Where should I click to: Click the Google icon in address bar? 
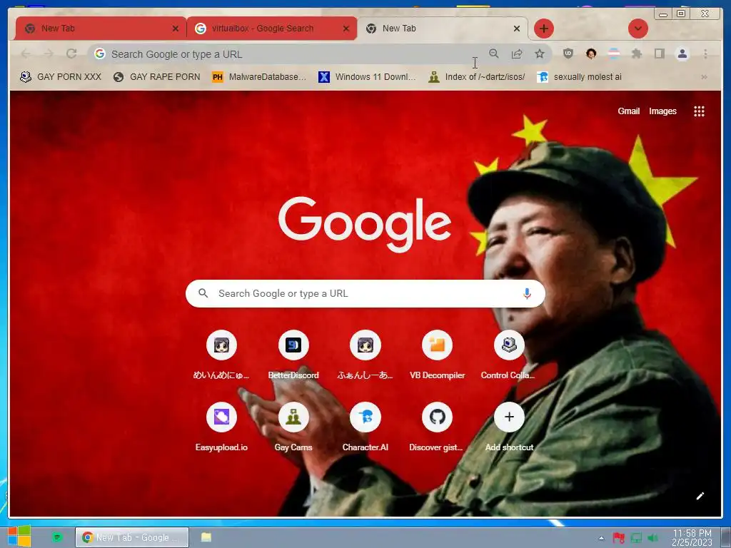tap(100, 54)
